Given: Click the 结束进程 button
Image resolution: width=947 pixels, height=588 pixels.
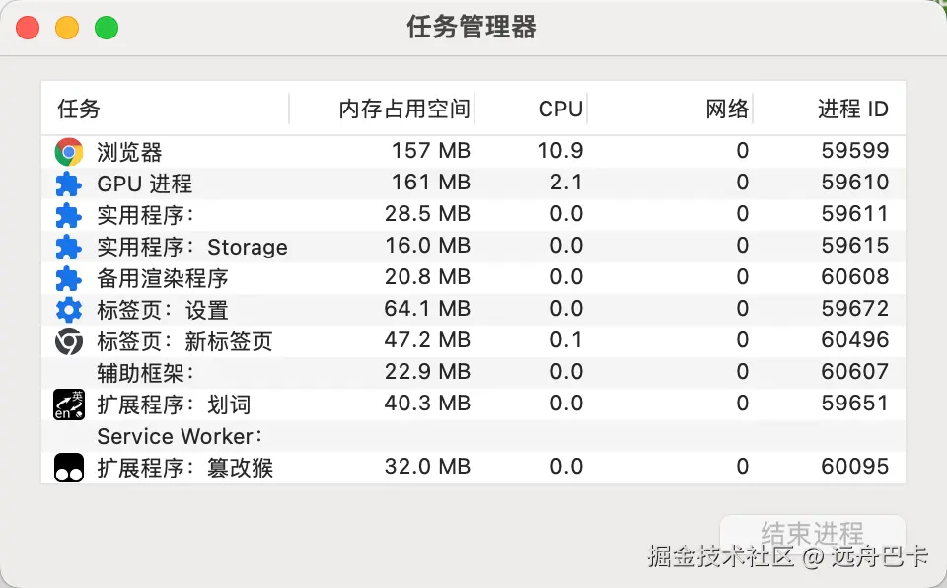Looking at the screenshot, I should pyautogui.click(x=812, y=534).
